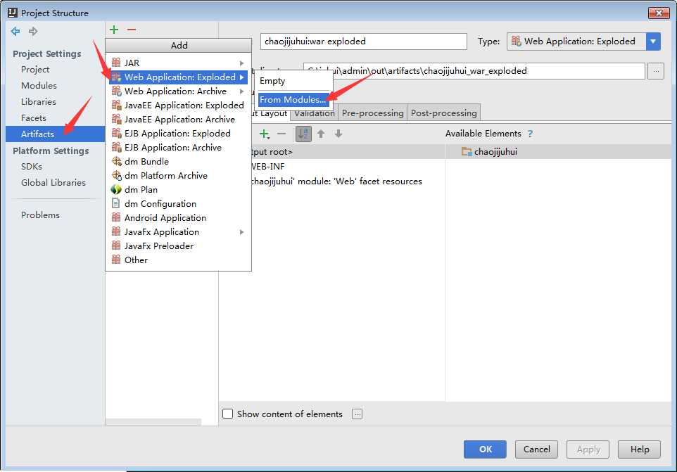
Task: Switch to the Output Layout tab
Action: point(270,113)
